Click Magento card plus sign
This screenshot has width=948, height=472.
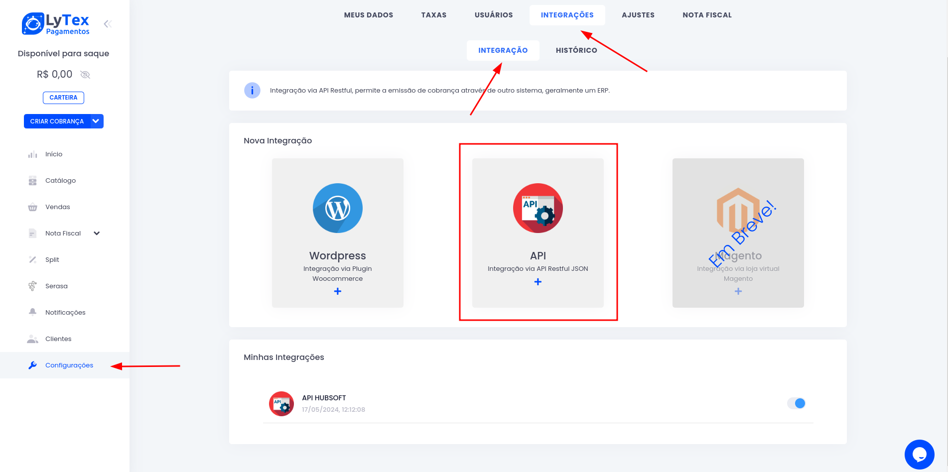point(738,291)
